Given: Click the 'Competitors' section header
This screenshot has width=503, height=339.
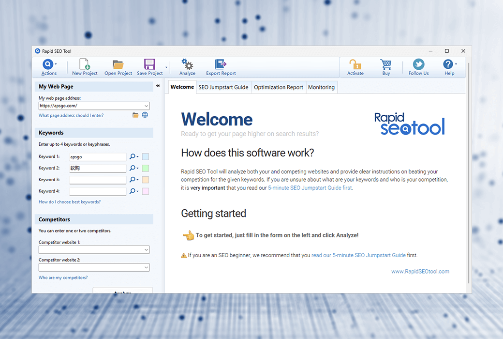Looking at the screenshot, I should (x=94, y=219).
